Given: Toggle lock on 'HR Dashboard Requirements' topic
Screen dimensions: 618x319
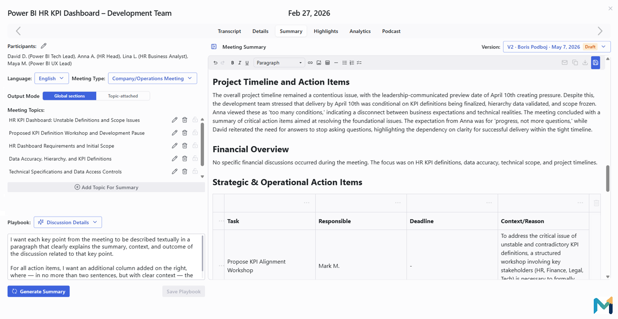Looking at the screenshot, I should (x=195, y=146).
